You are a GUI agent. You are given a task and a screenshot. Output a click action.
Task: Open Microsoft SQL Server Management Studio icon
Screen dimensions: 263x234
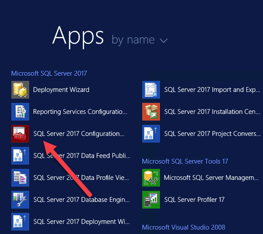click(x=151, y=178)
